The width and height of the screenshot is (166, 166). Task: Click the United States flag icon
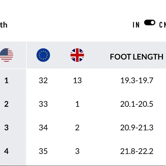[x=7, y=55]
